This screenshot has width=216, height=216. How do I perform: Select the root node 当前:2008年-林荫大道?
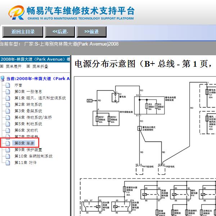pyautogui.click(x=38, y=79)
